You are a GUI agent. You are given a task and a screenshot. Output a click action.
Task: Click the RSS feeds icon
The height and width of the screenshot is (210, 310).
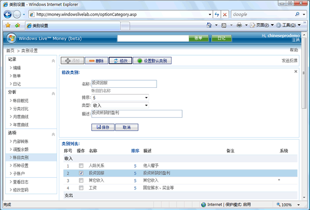point(224,25)
